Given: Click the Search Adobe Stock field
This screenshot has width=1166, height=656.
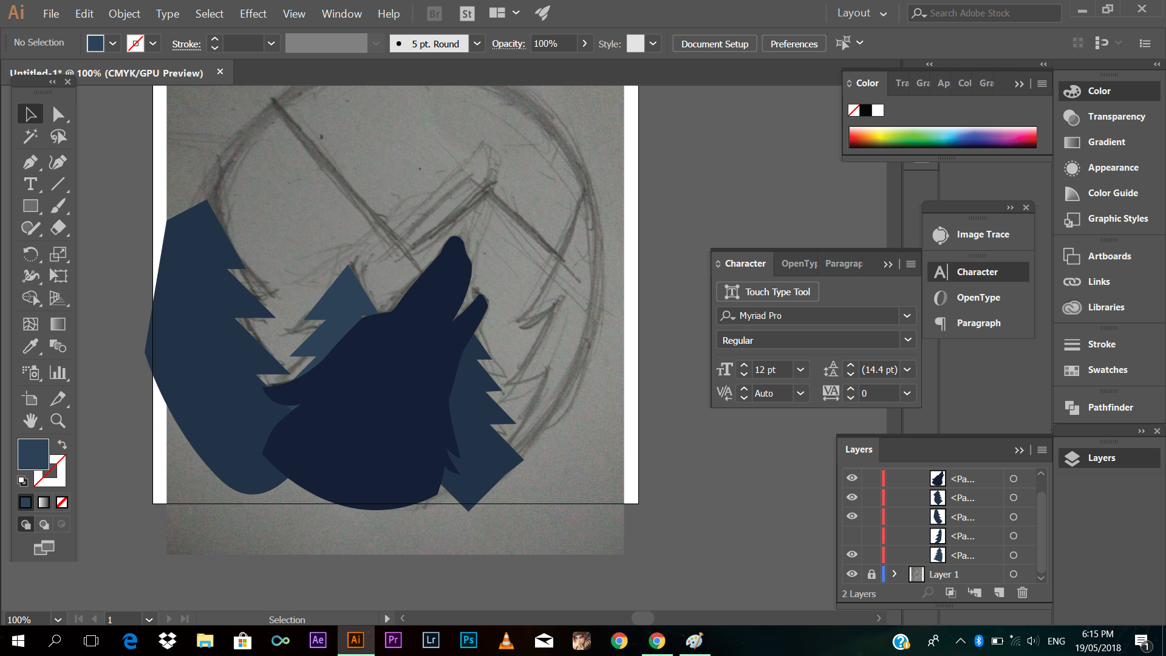Looking at the screenshot, I should 984,13.
